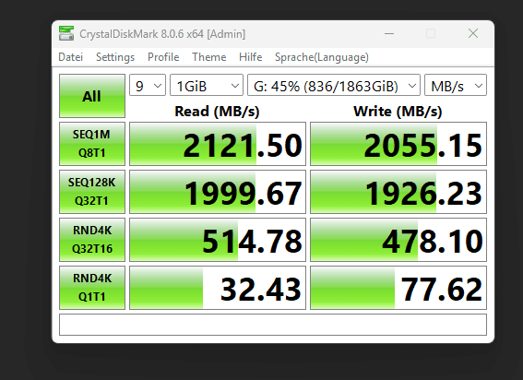Run the SEQ128K Q32T1 test
The image size is (523, 380).
click(x=92, y=192)
